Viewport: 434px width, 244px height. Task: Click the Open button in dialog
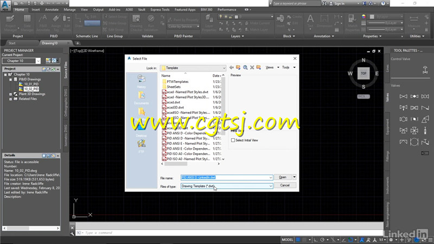pos(283,177)
